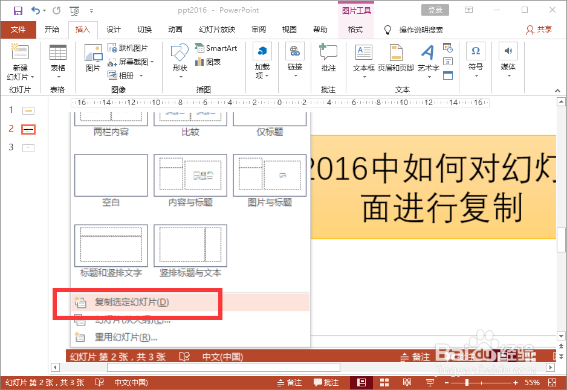Start slideshow from status bar icon

click(430, 382)
